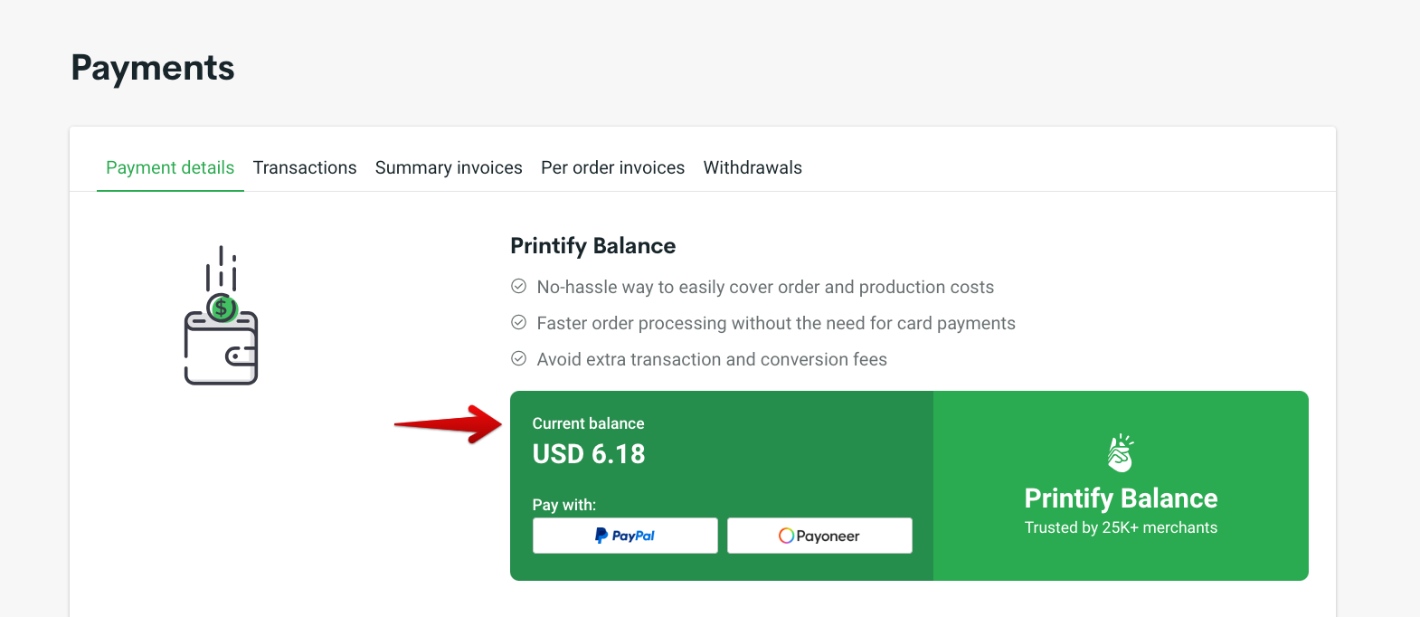The height and width of the screenshot is (617, 1420).
Task: Open the Withdrawals tab
Action: 753,167
